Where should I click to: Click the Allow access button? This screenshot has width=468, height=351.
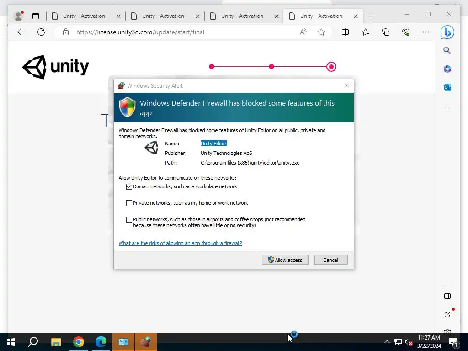[x=285, y=260]
